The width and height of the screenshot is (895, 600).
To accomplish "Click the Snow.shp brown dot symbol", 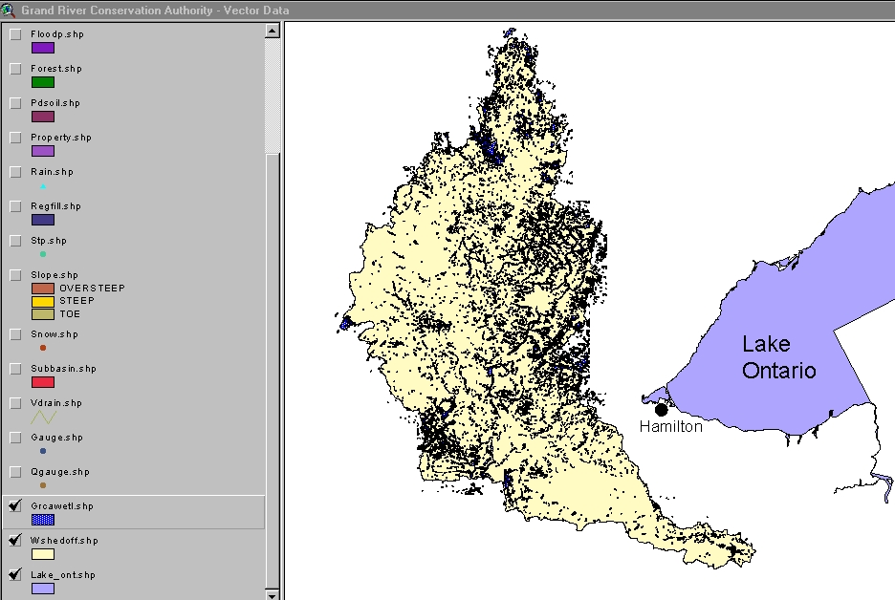I will pos(43,348).
